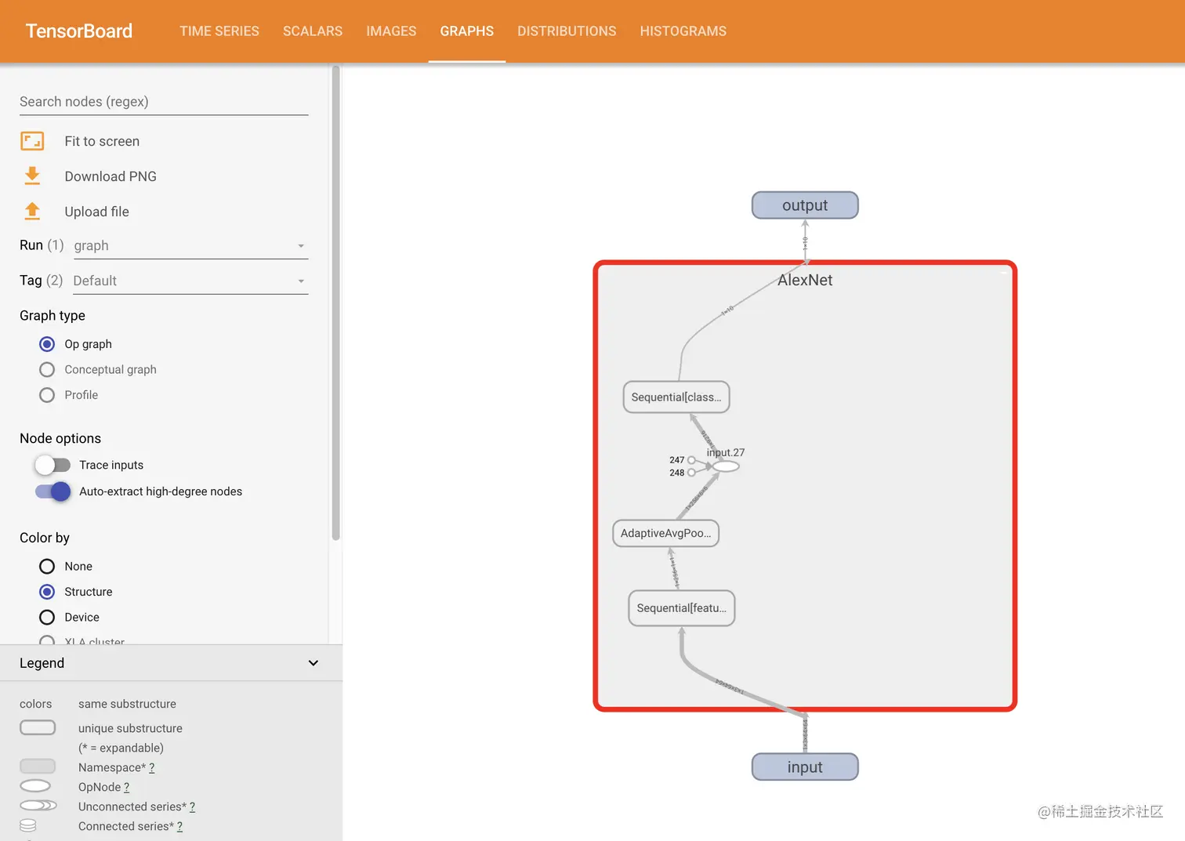Viewport: 1185px width, 841px height.
Task: Switch to HISTOGRAMS tab
Action: 683,31
